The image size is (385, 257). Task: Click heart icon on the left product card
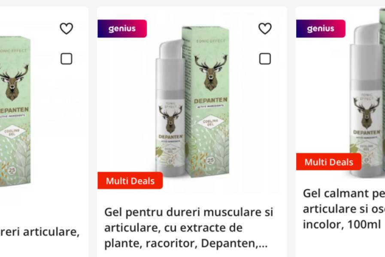click(x=66, y=28)
